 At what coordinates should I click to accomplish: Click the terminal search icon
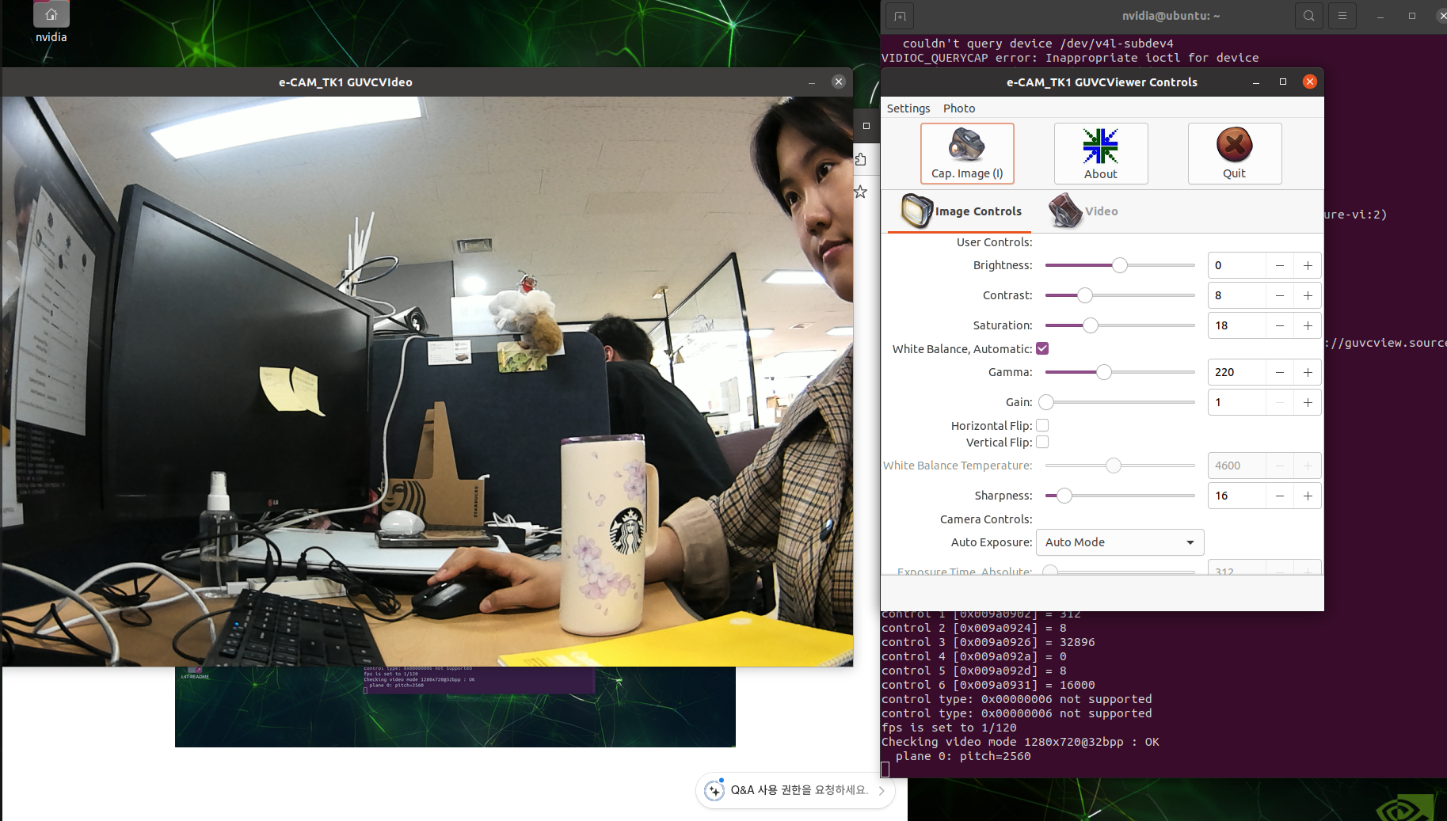pos(1308,16)
